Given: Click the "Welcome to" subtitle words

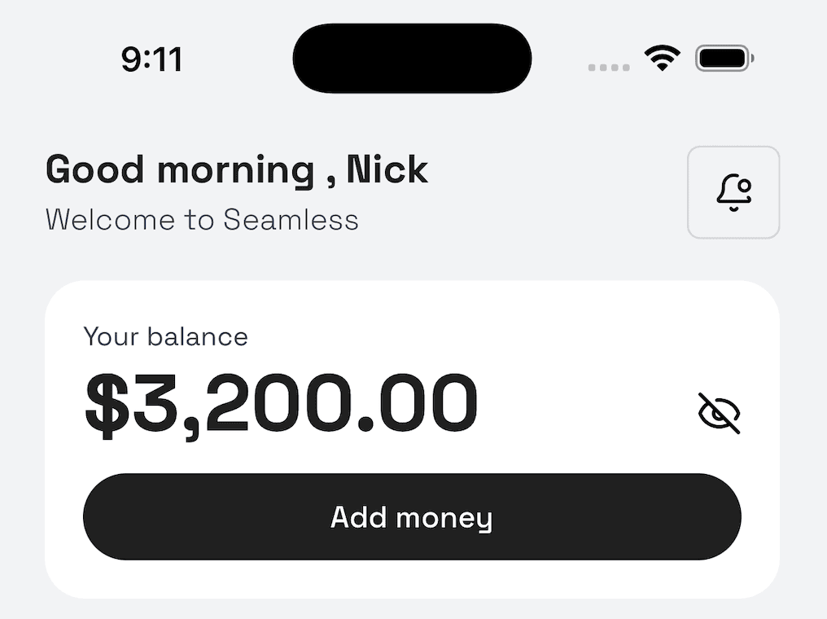Looking at the screenshot, I should click(x=130, y=220).
